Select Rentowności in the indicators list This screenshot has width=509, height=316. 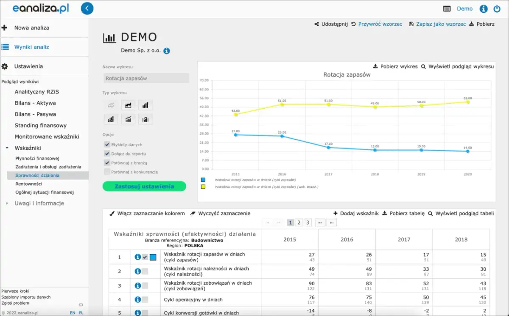click(x=29, y=184)
